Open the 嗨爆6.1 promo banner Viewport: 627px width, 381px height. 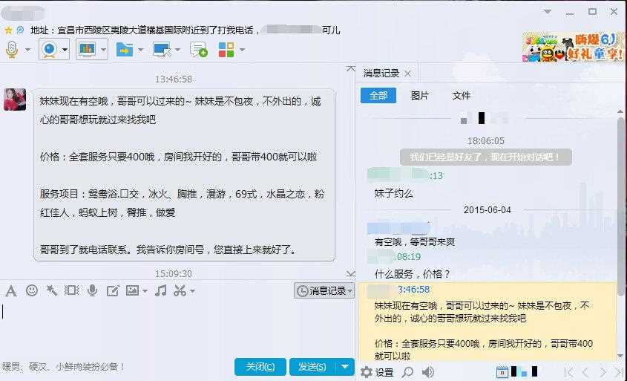click(x=573, y=47)
